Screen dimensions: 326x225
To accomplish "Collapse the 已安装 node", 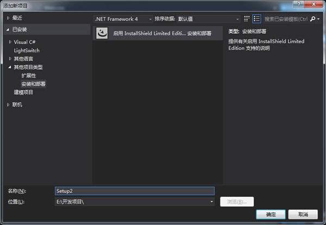I will pyautogui.click(x=8, y=29).
